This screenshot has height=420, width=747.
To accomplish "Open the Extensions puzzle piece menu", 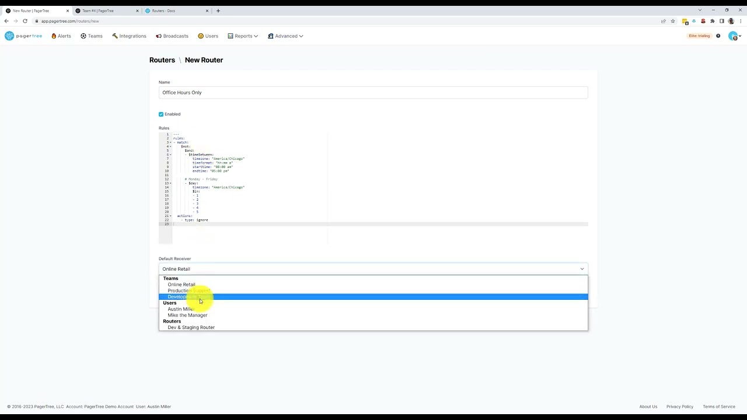I will click(x=713, y=21).
